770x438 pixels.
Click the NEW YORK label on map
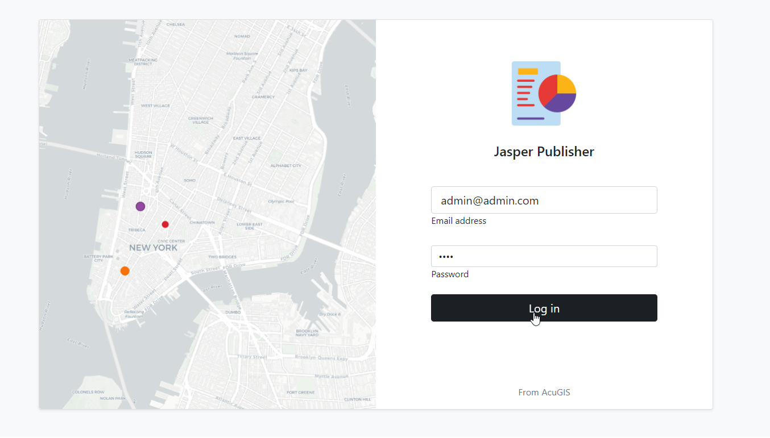(154, 248)
